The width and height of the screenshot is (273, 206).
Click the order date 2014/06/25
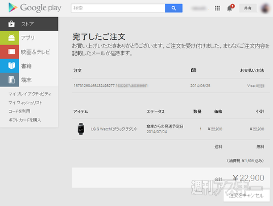pos(200,86)
